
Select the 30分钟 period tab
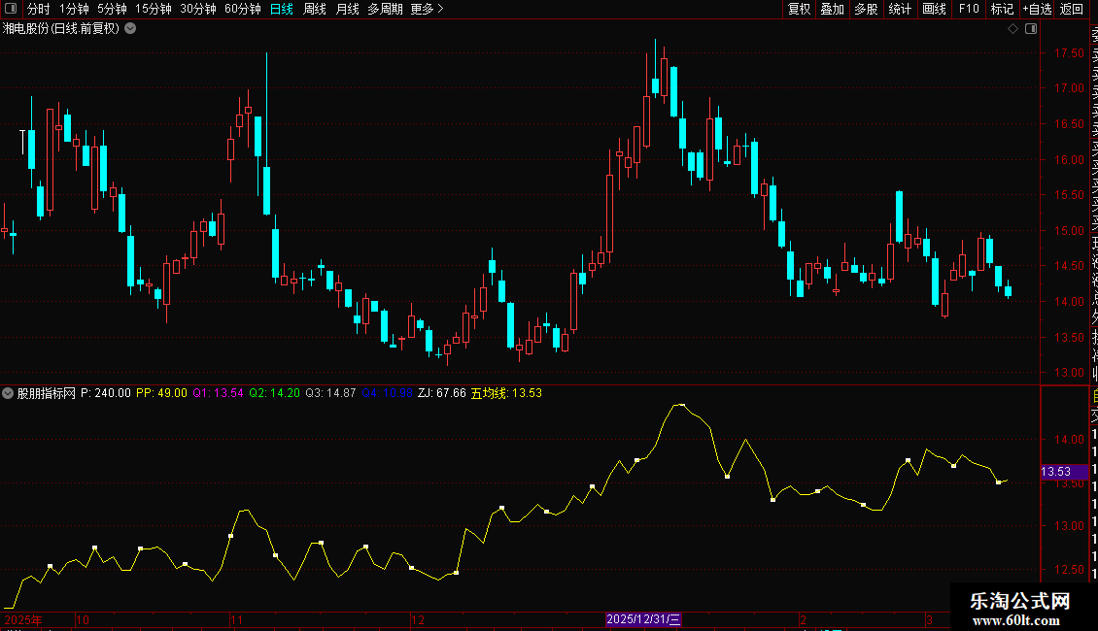pos(197,9)
